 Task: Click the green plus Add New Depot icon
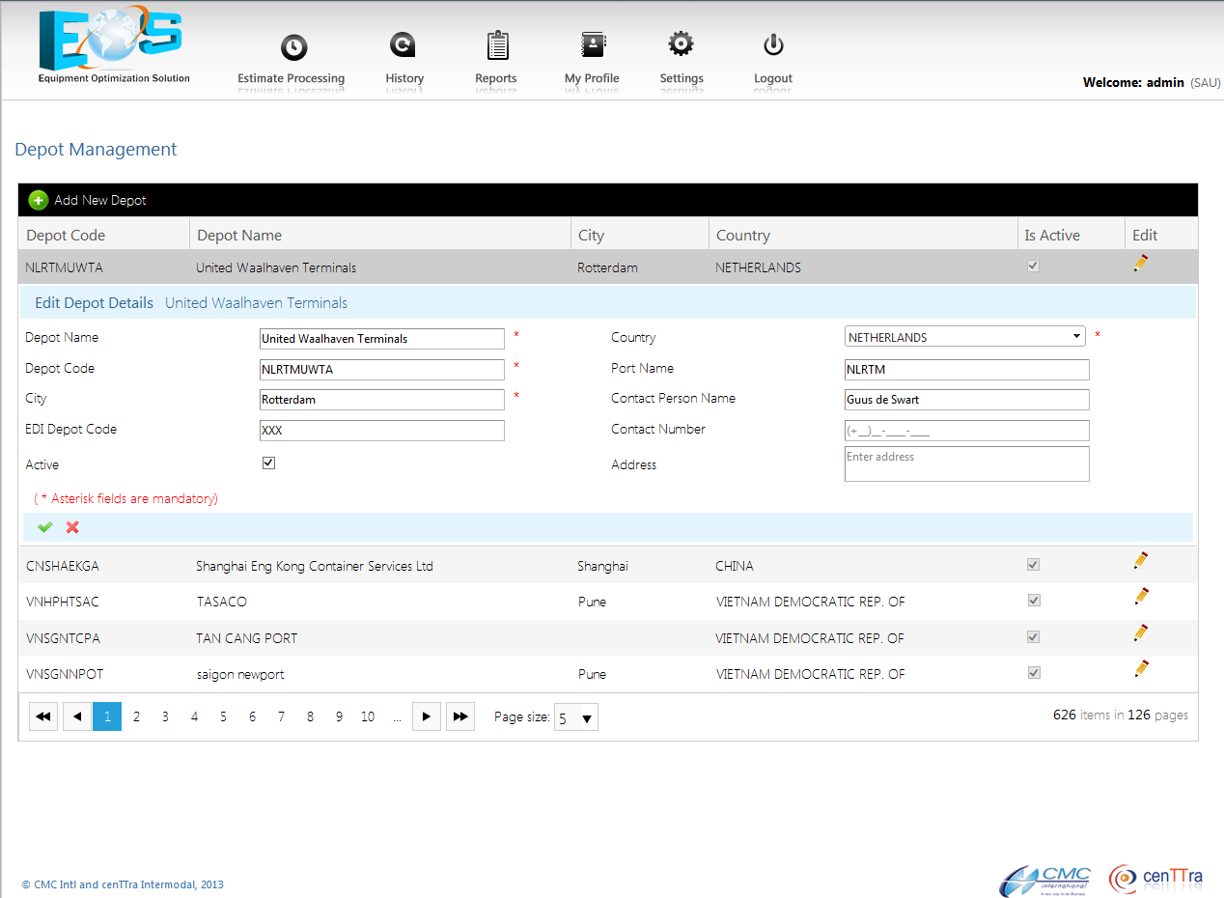click(38, 200)
